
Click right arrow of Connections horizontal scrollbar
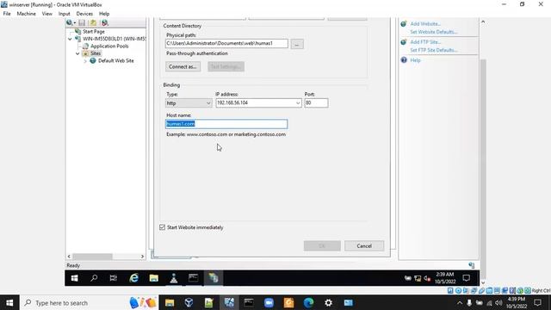coord(142,257)
